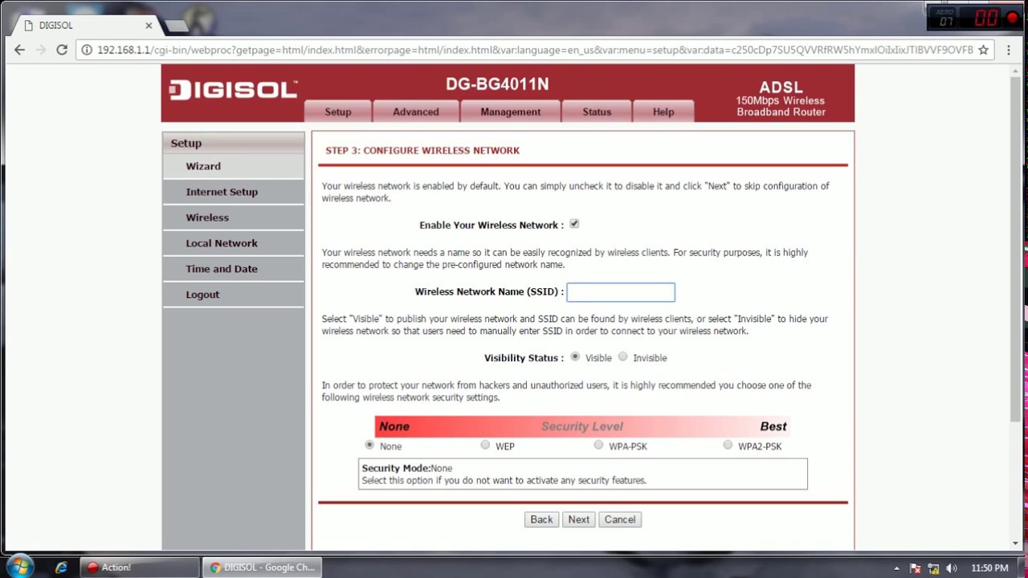Click the browser forward arrow

[40, 50]
